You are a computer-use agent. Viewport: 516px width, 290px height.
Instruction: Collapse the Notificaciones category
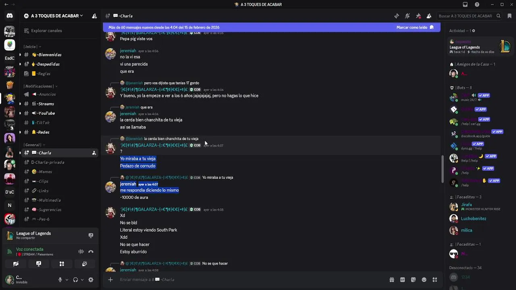click(40, 86)
